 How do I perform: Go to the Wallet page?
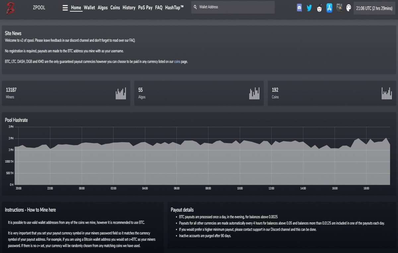coord(89,8)
